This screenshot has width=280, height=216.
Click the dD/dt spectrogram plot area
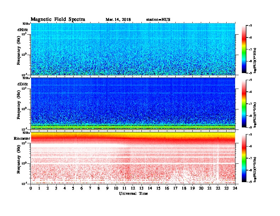tap(133, 103)
